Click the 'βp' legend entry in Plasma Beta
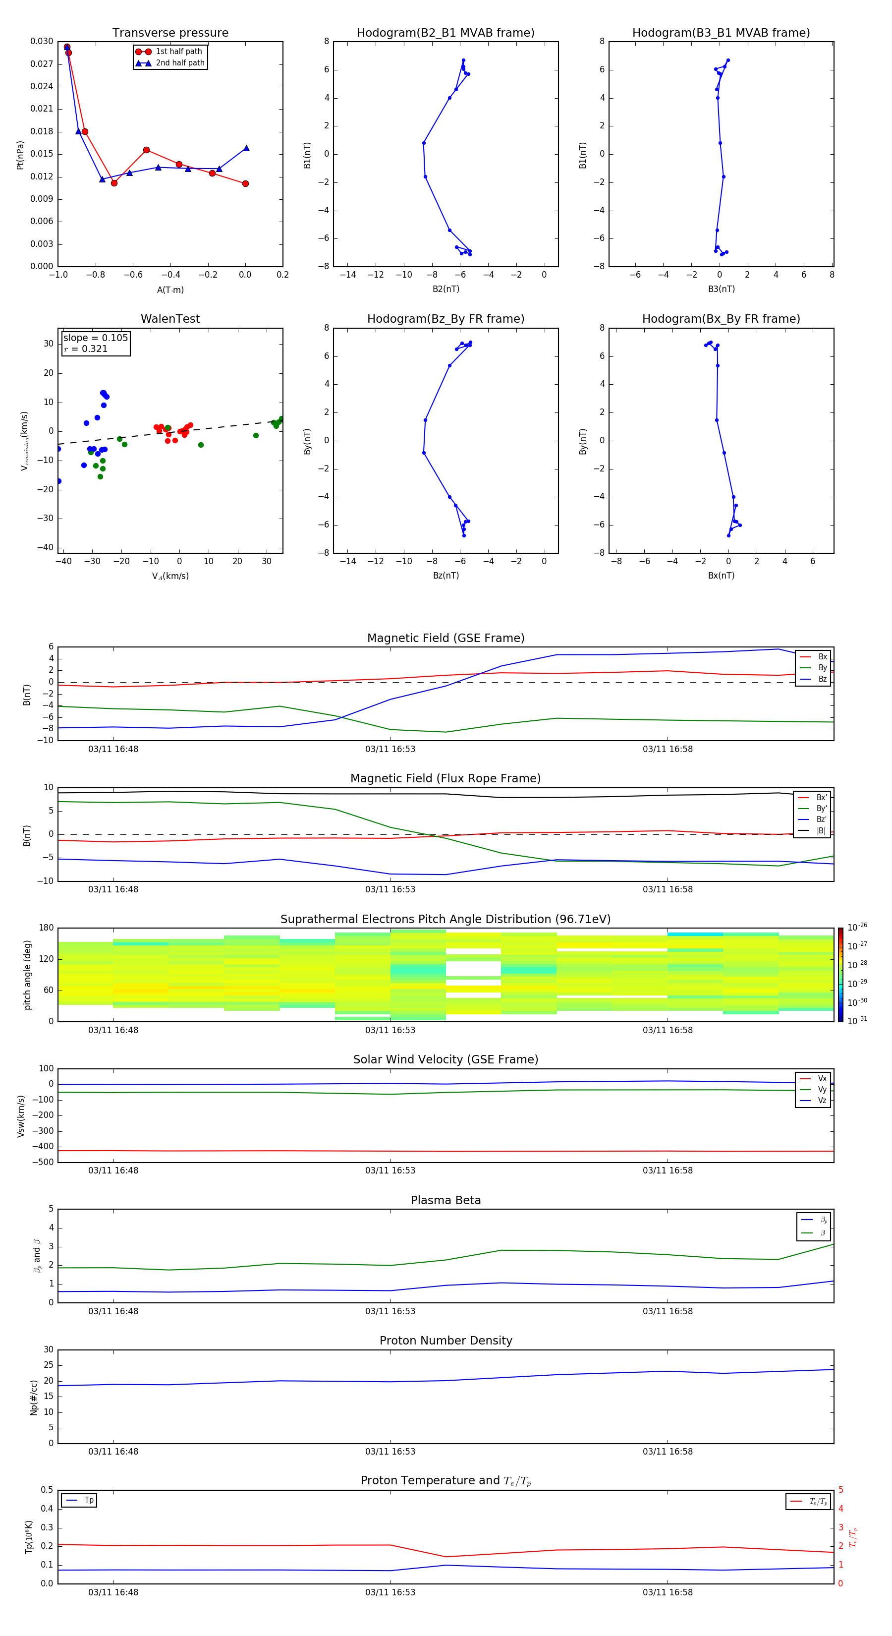Screen dimensions: 892x1636 pyautogui.click(x=814, y=1220)
